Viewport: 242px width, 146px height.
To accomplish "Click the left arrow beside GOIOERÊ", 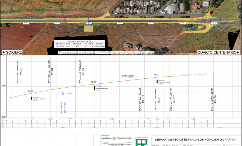I will (x=3, y=52).
